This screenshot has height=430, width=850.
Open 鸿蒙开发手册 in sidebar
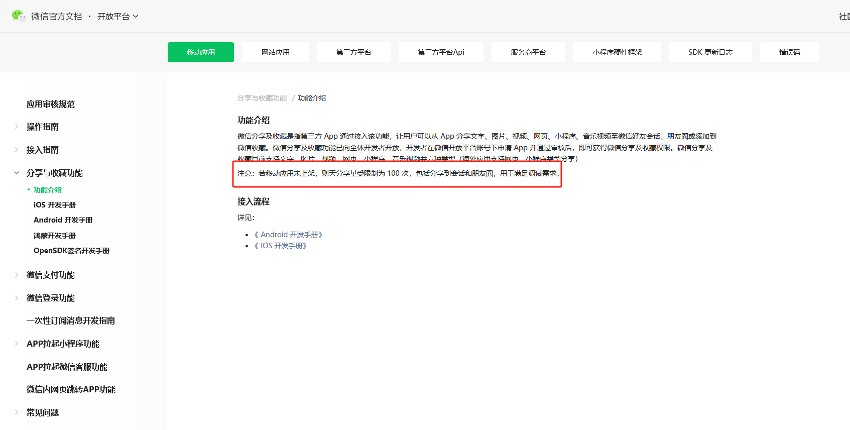click(55, 236)
